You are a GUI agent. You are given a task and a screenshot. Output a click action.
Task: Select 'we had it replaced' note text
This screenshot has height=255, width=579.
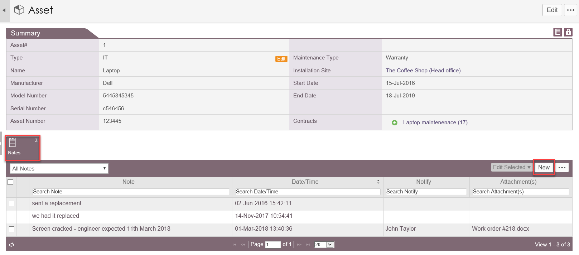(x=56, y=216)
